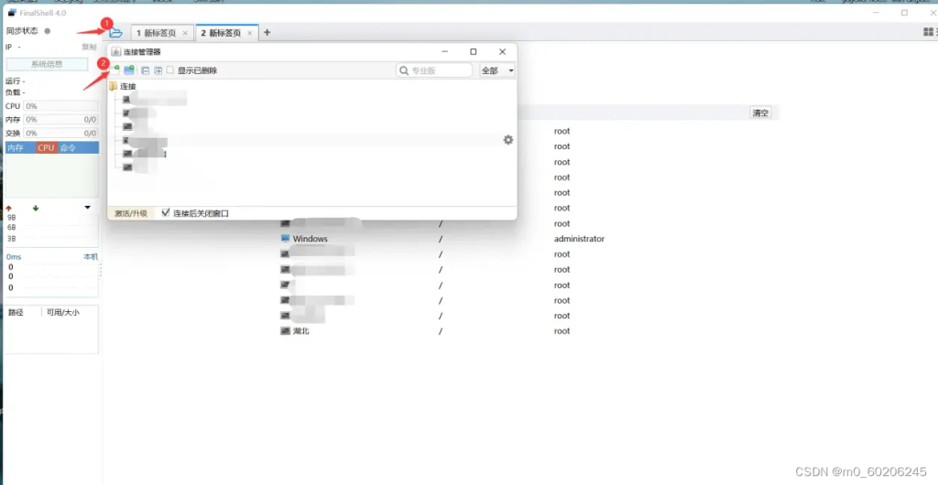Collapse the 连接 root folder

pos(114,86)
